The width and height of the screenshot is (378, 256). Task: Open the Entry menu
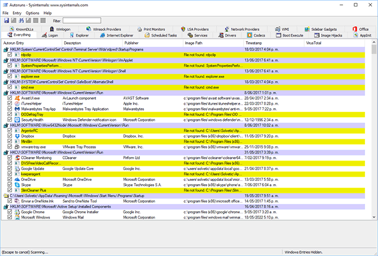pos(17,12)
